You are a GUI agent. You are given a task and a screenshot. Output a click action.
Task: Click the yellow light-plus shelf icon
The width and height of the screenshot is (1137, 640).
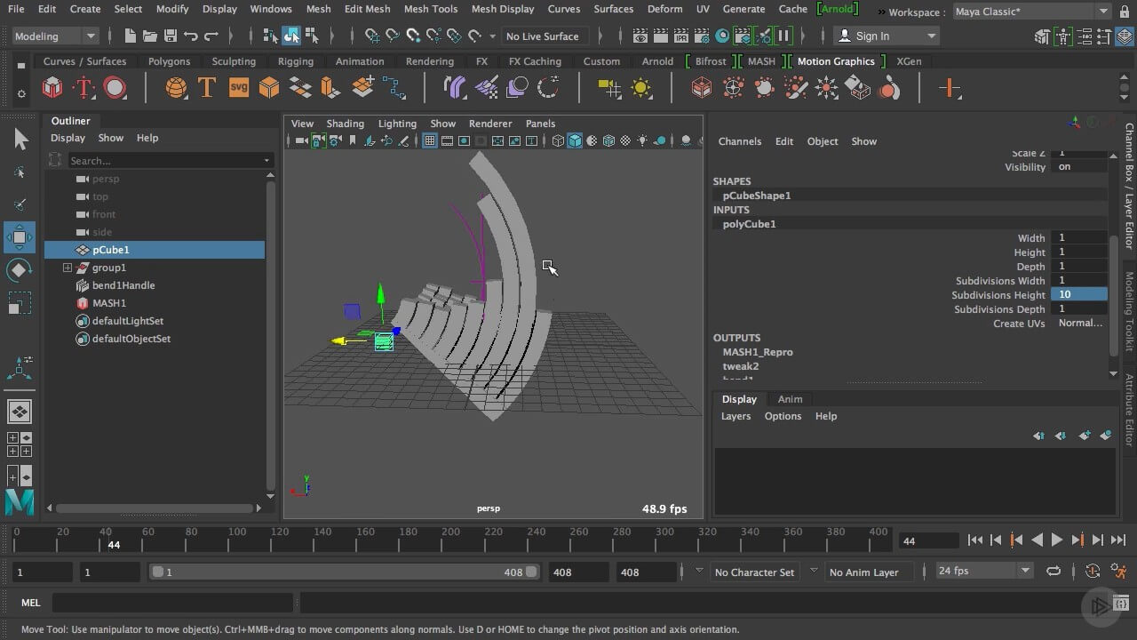[x=609, y=88]
